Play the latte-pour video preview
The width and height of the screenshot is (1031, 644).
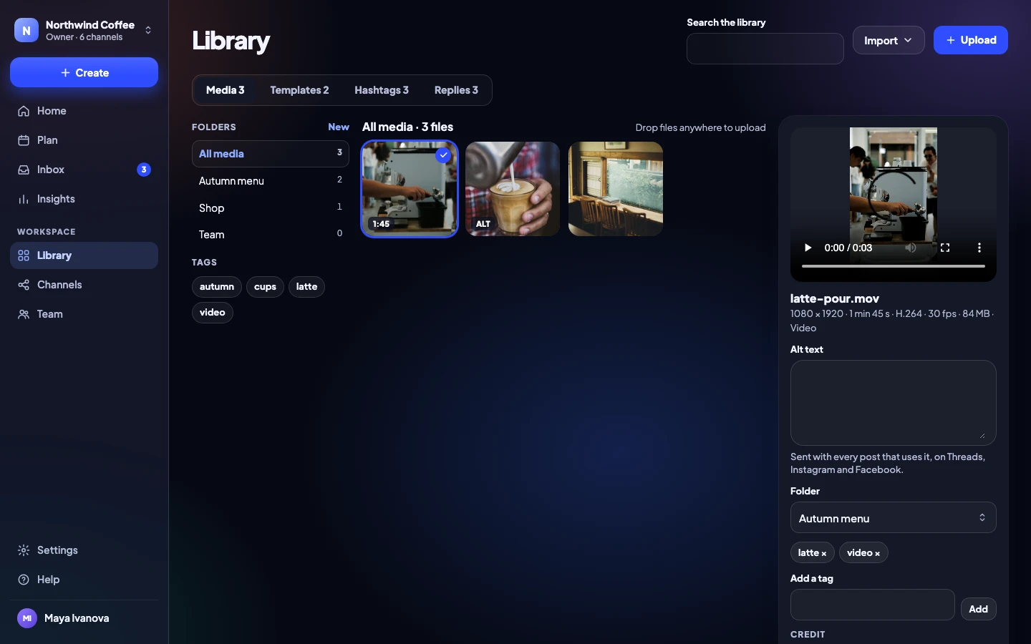click(808, 248)
